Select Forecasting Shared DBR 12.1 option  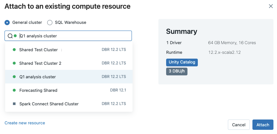pyautogui.click(x=38, y=91)
